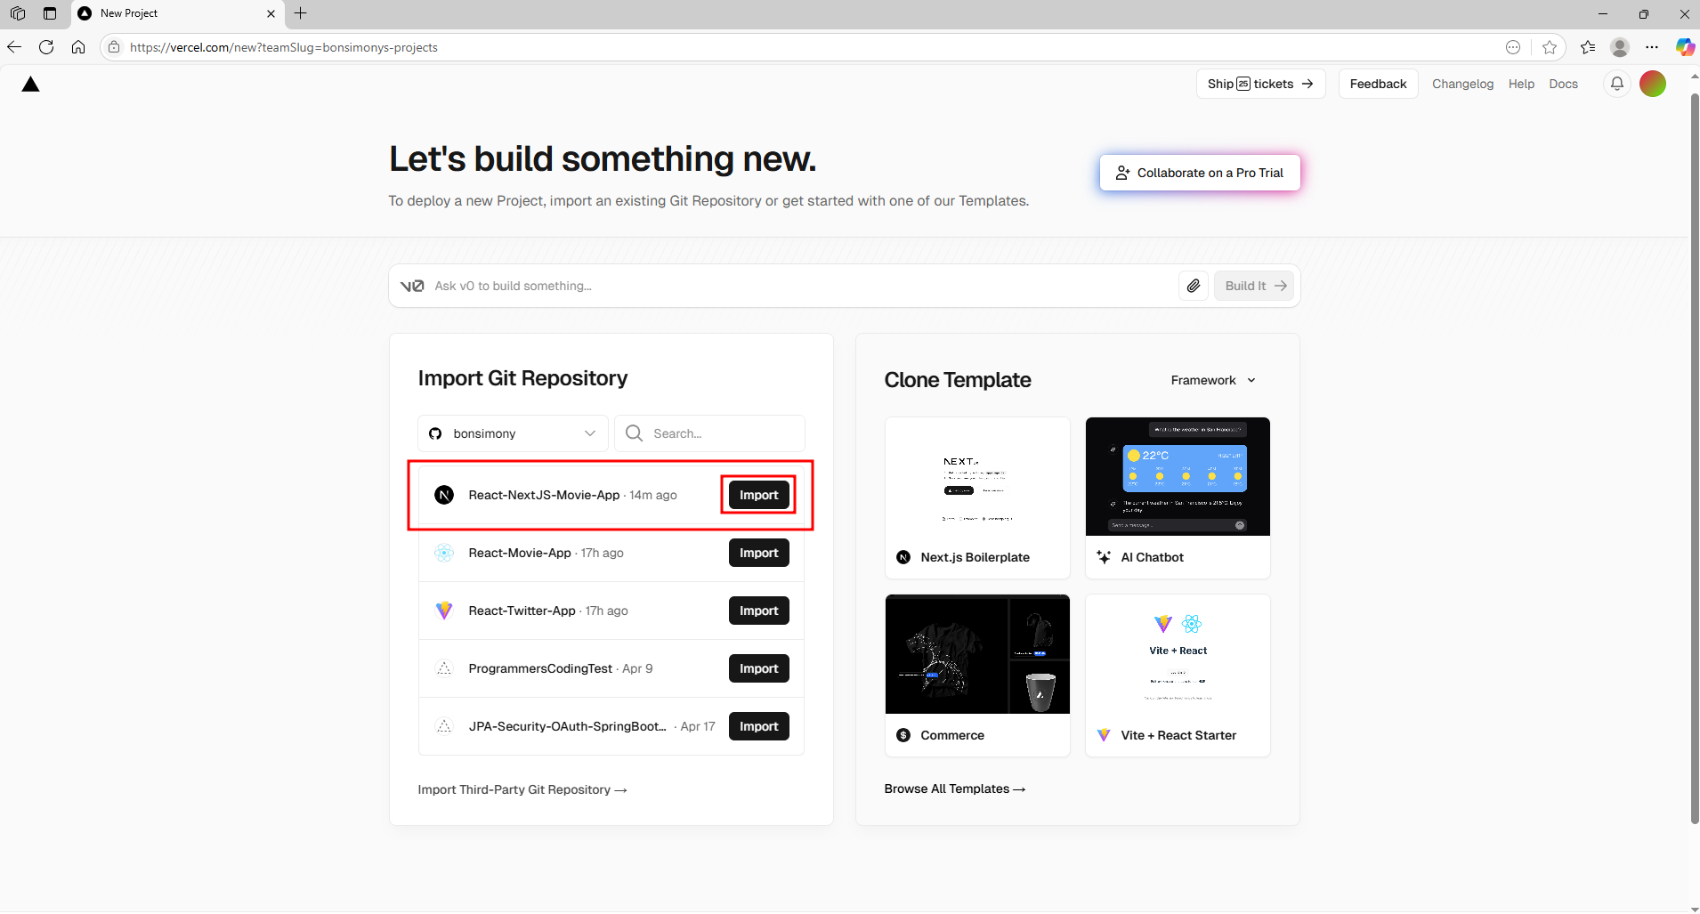Open the Help link
1700x914 pixels.
(1521, 84)
